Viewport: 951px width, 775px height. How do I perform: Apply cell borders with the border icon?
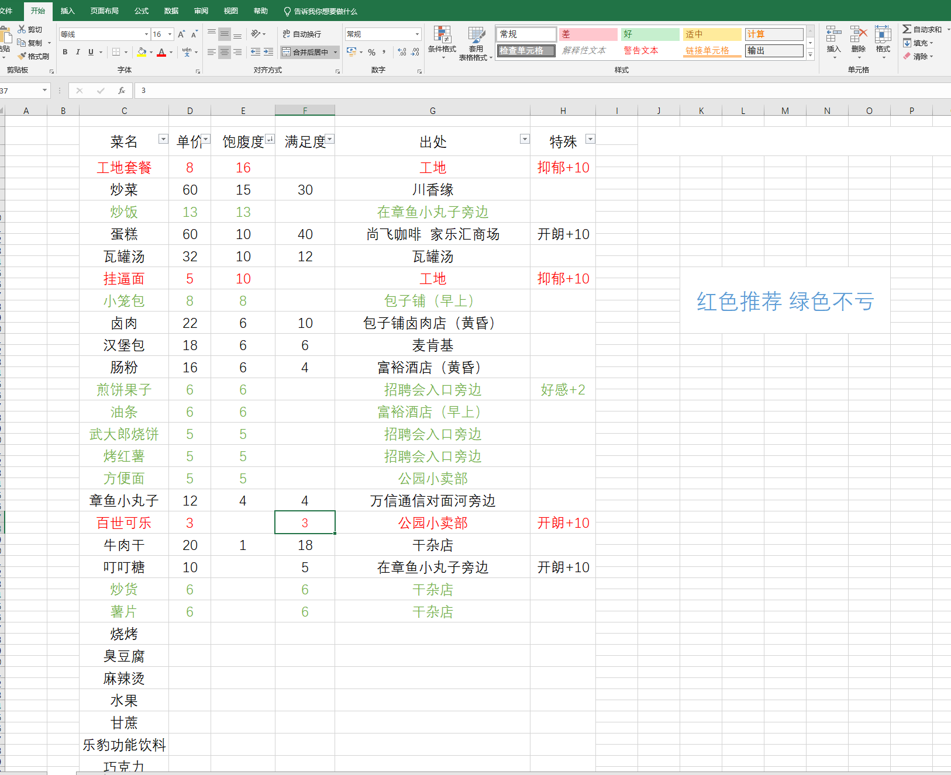[x=116, y=52]
